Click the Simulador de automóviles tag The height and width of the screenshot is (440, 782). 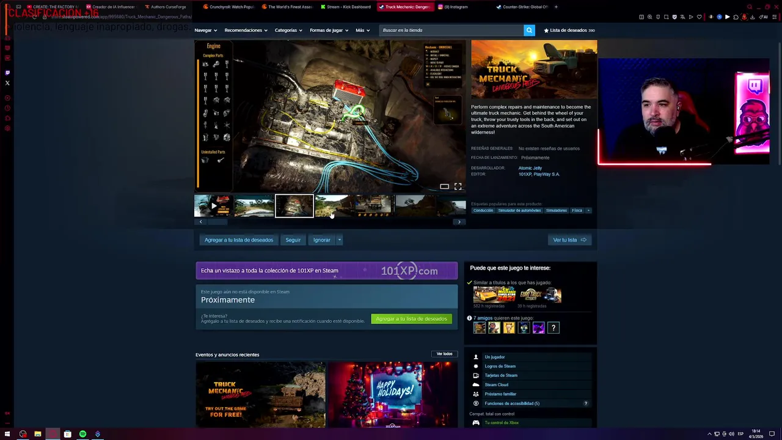519,210
